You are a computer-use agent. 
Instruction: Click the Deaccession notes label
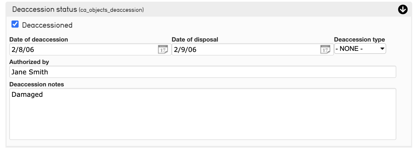[37, 84]
